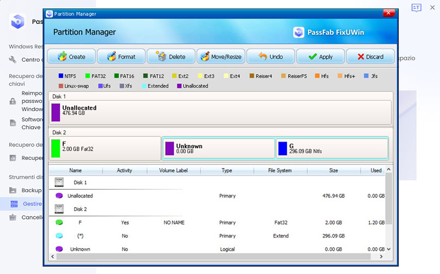440x274 pixels.
Task: Select the F 2.00 GB Fat32 partition block
Action: tap(105, 149)
